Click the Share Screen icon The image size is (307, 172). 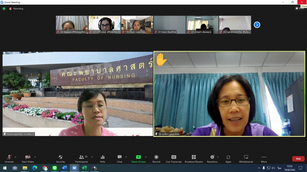coord(138,157)
